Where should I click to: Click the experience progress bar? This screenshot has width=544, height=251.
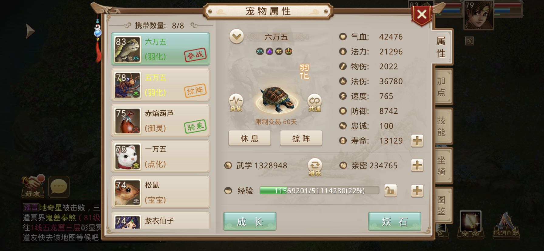click(x=319, y=191)
